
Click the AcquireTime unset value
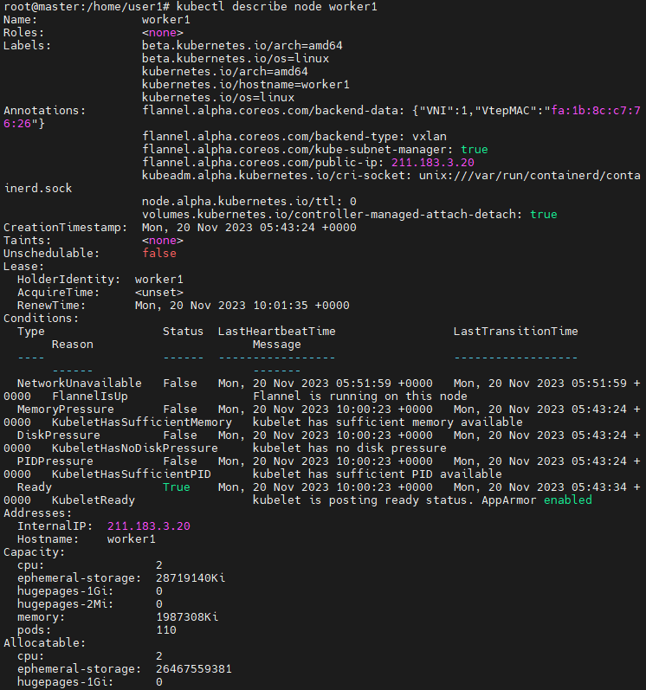point(158,293)
